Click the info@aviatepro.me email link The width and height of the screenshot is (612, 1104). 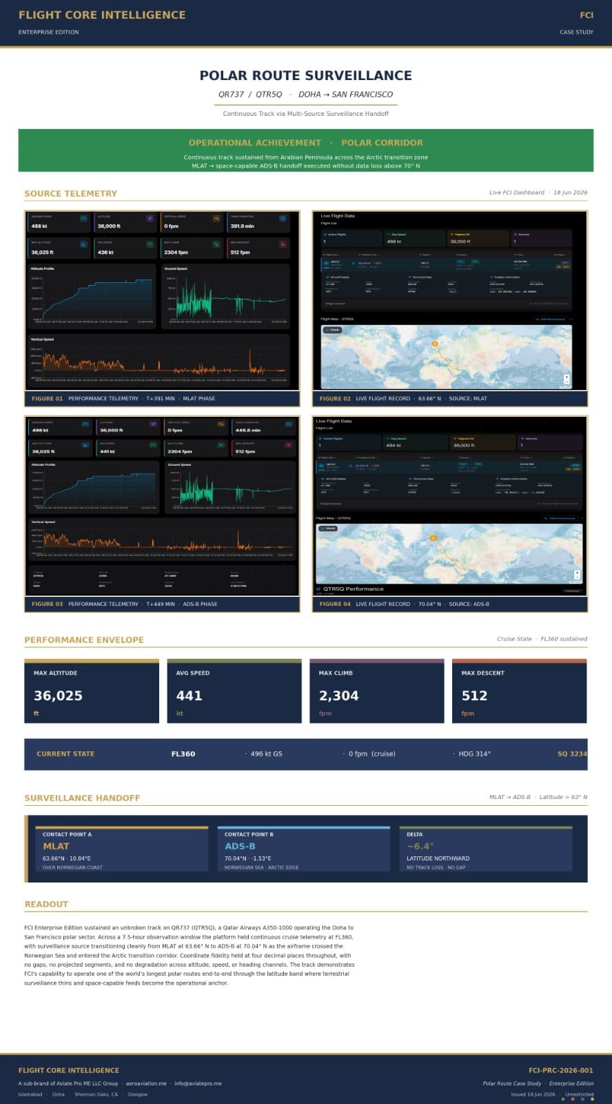tap(198, 1083)
